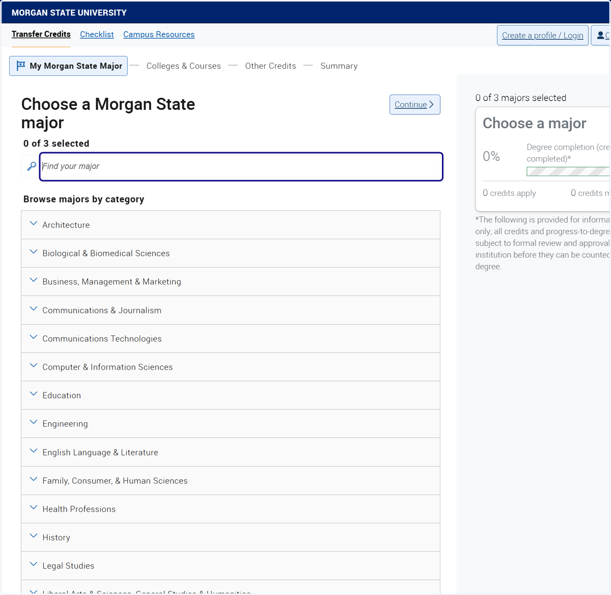611x595 pixels.
Task: Click the Communications & Journalism label
Action: coord(102,310)
